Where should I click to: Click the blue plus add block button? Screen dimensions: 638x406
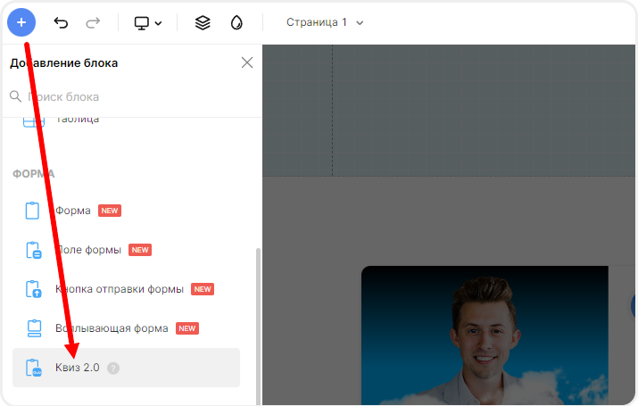pos(21,22)
